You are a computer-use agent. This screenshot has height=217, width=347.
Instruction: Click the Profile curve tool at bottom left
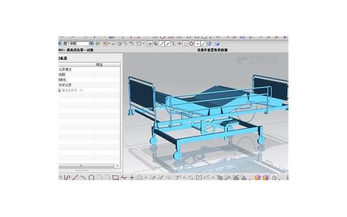67,177
